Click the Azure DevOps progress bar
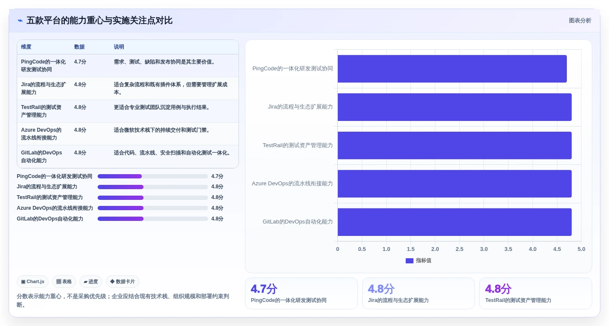609x326 pixels. point(153,208)
